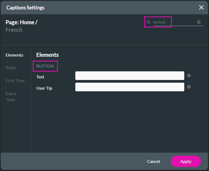209x171 pixels.
Task: Click into the Text input field
Action: pos(130,76)
